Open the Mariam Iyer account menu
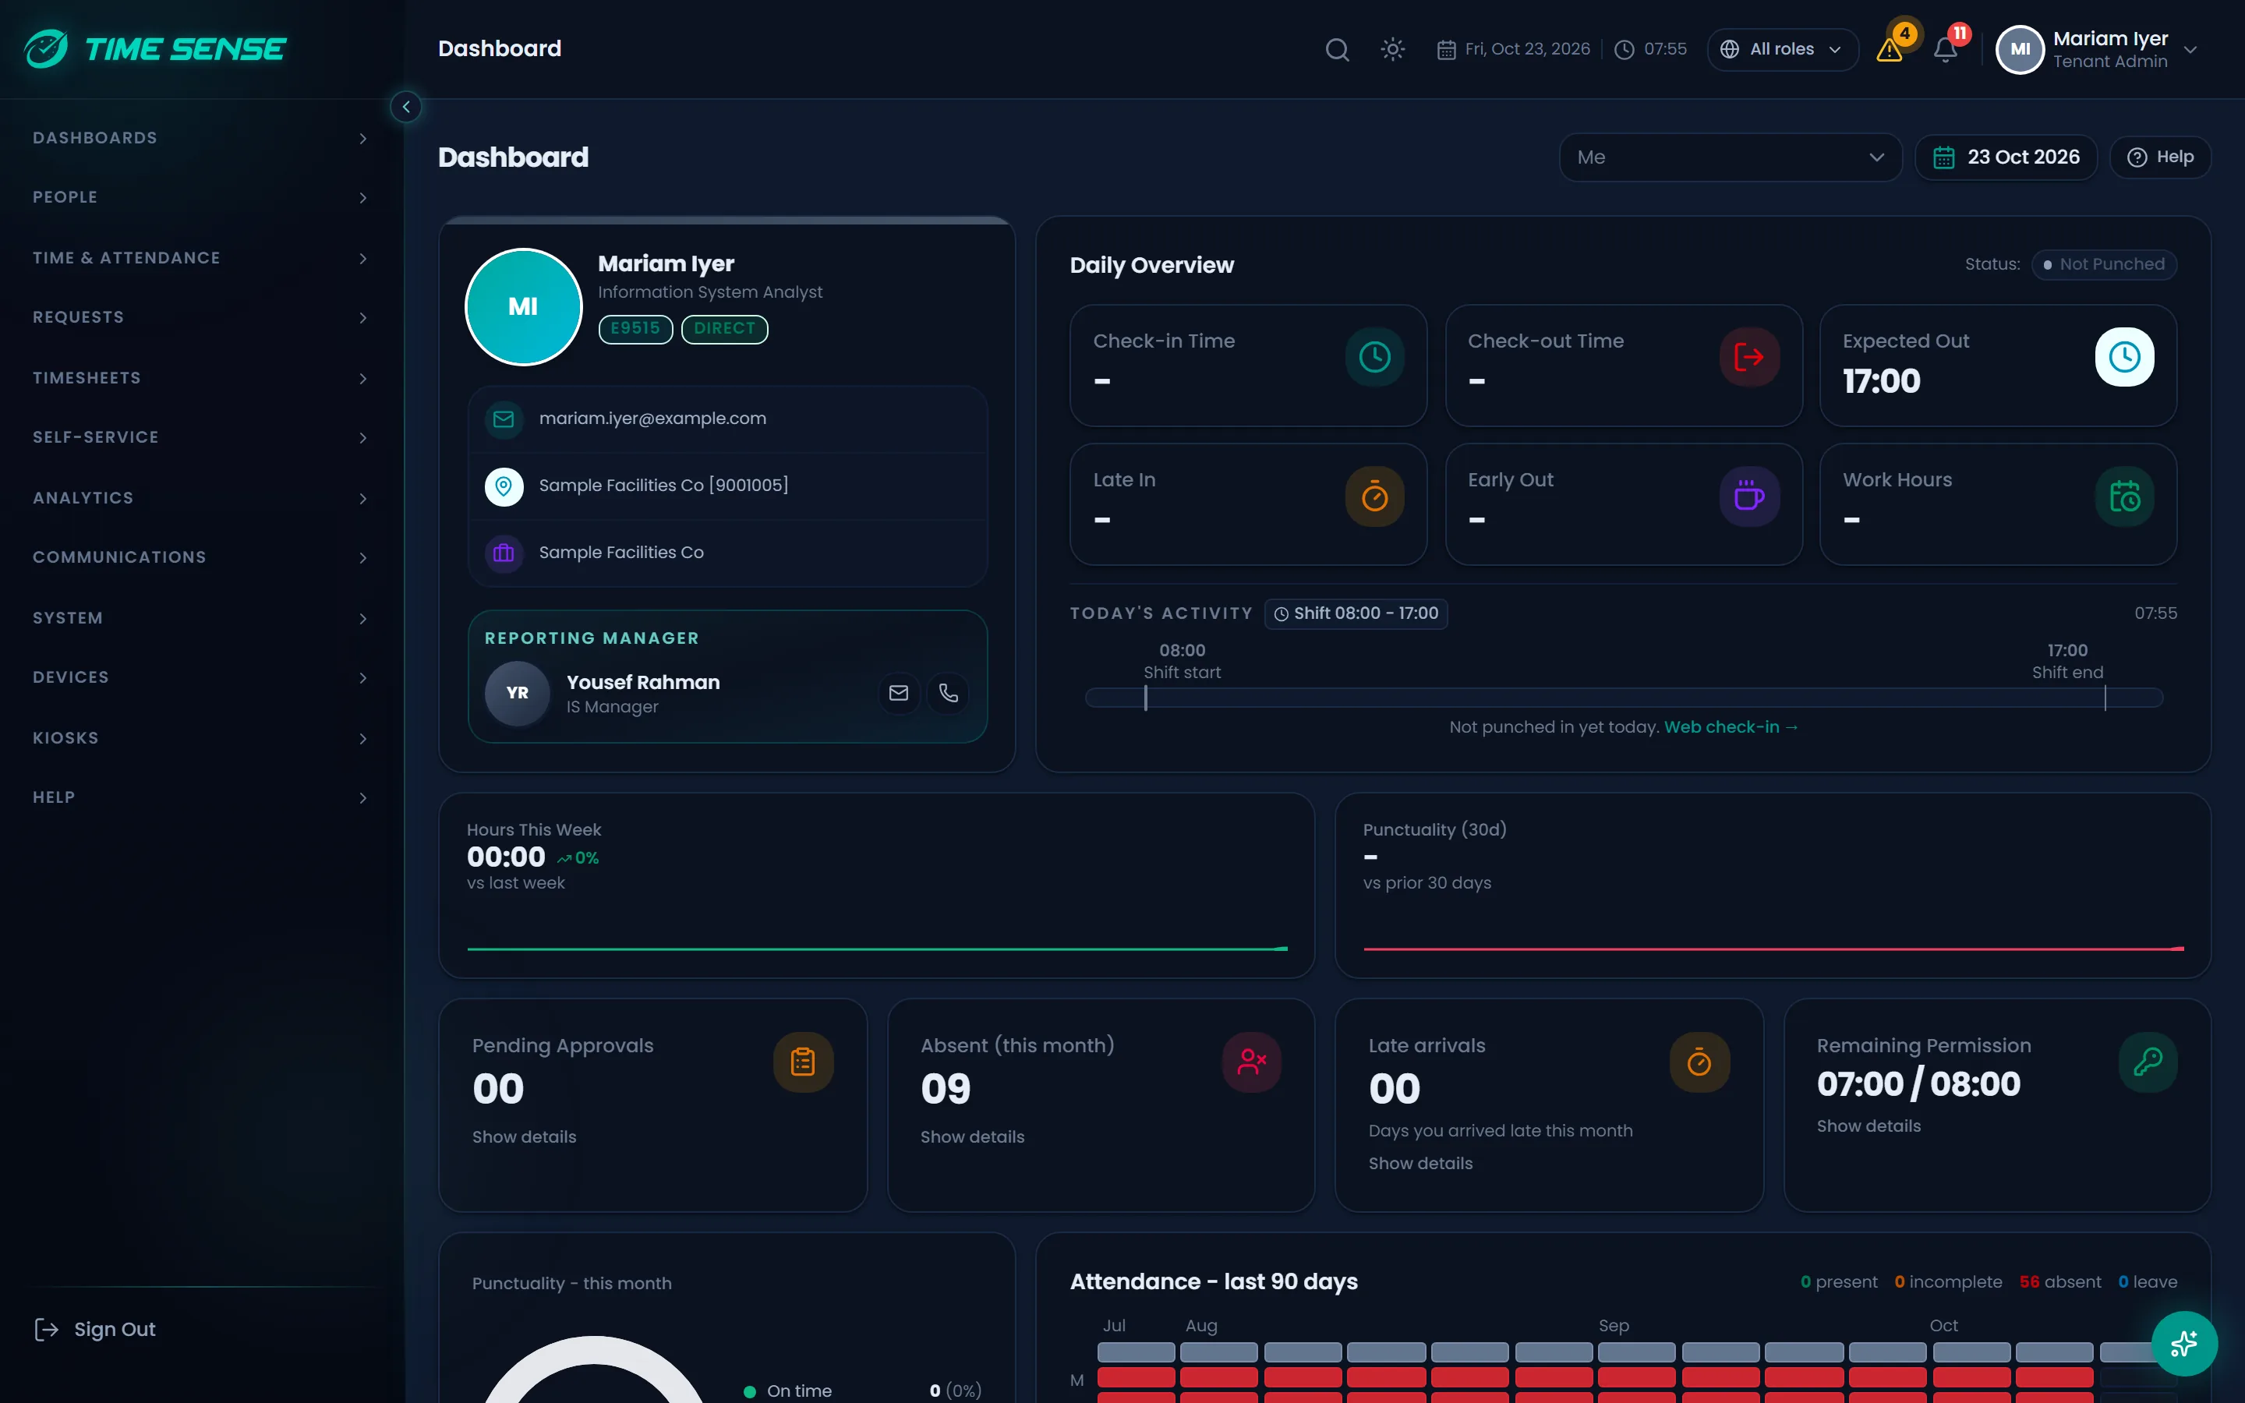The height and width of the screenshot is (1403, 2245). [x=2098, y=49]
